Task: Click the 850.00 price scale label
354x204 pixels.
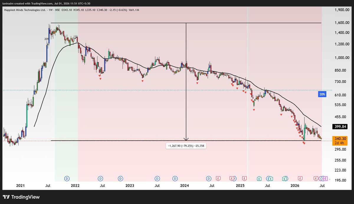Action: 340,70
